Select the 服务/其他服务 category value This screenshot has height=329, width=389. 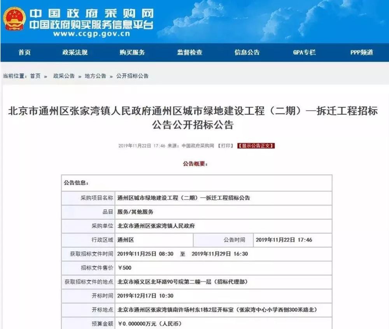pyautogui.click(x=135, y=212)
